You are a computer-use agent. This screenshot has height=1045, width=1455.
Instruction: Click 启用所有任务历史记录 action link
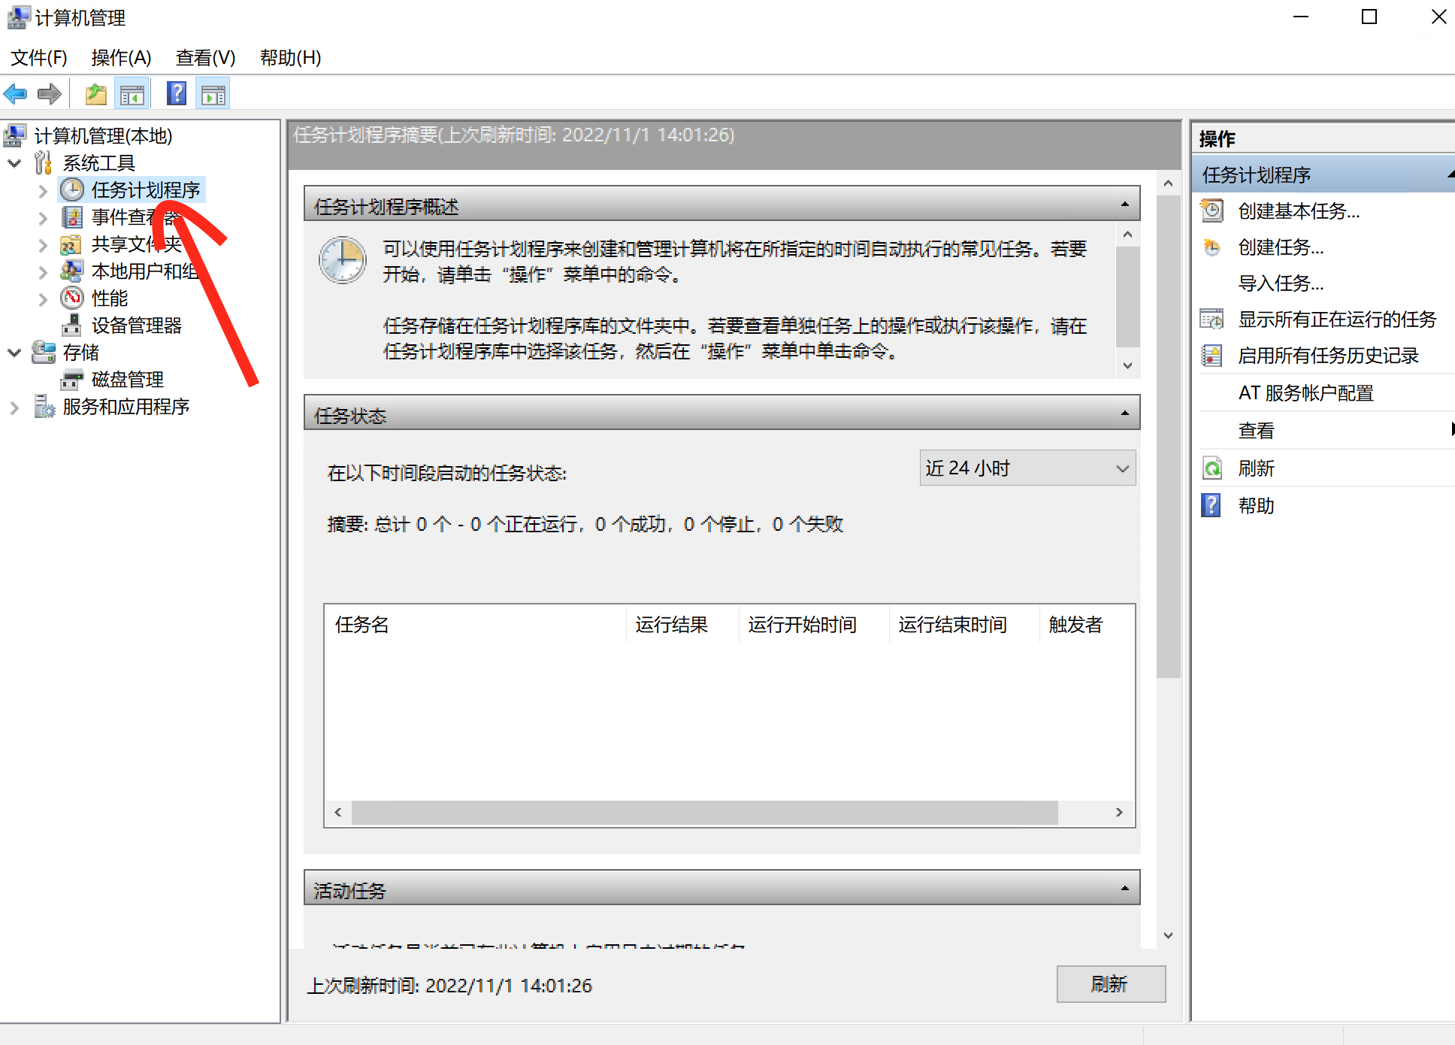1328,356
